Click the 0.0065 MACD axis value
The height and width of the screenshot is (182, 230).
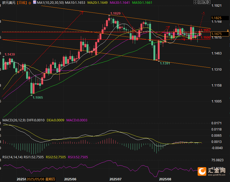coord(217,136)
